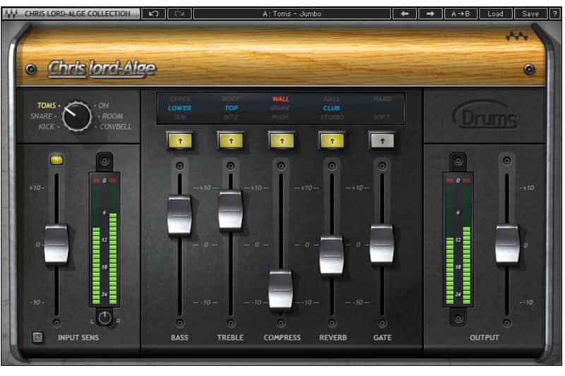
Task: Click the WALL compress mode label
Action: tap(280, 99)
